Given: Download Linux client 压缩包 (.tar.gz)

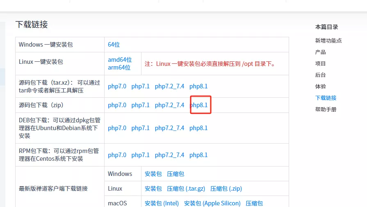Looking at the screenshot, I should tap(186, 189).
